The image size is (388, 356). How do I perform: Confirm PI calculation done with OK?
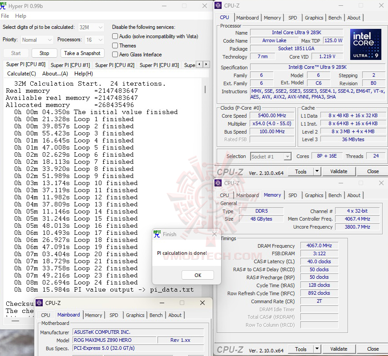pyautogui.click(x=198, y=275)
